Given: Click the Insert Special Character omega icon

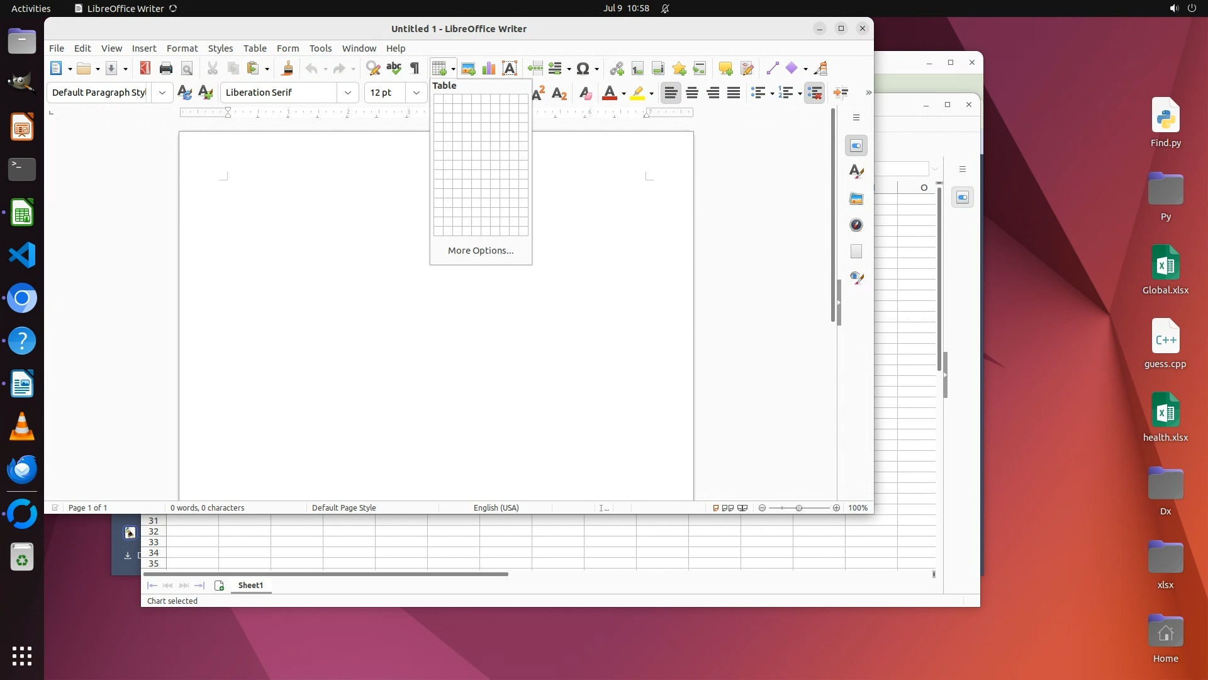Looking at the screenshot, I should pyautogui.click(x=583, y=69).
